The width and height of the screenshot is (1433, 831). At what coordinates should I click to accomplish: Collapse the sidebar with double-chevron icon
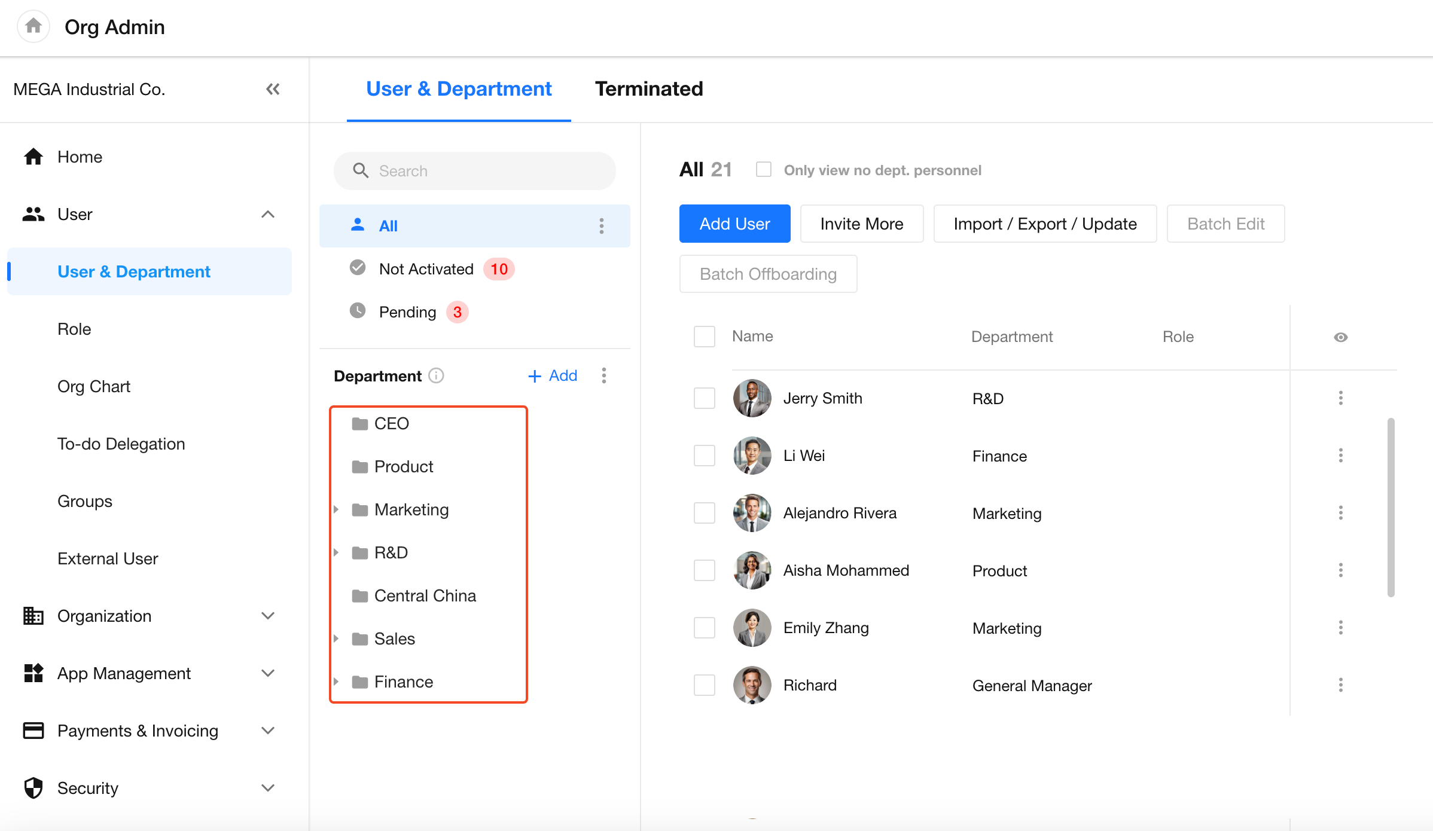[x=273, y=89]
